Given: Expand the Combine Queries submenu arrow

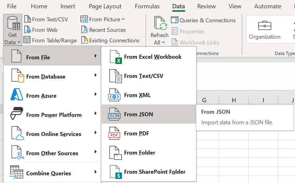Looking at the screenshot, I should [95, 172].
